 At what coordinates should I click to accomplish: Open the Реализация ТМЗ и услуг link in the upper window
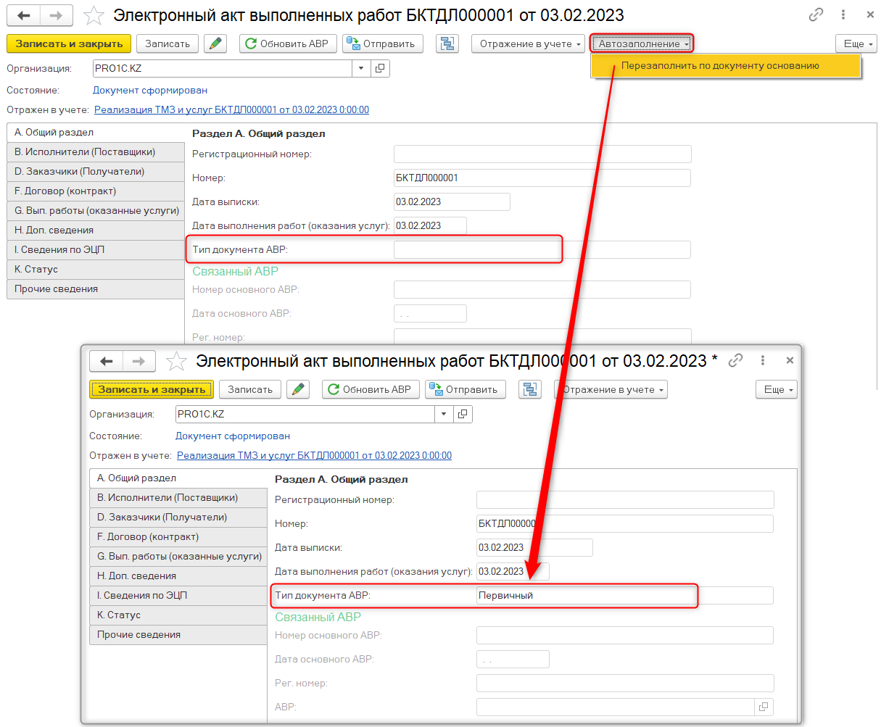[231, 110]
